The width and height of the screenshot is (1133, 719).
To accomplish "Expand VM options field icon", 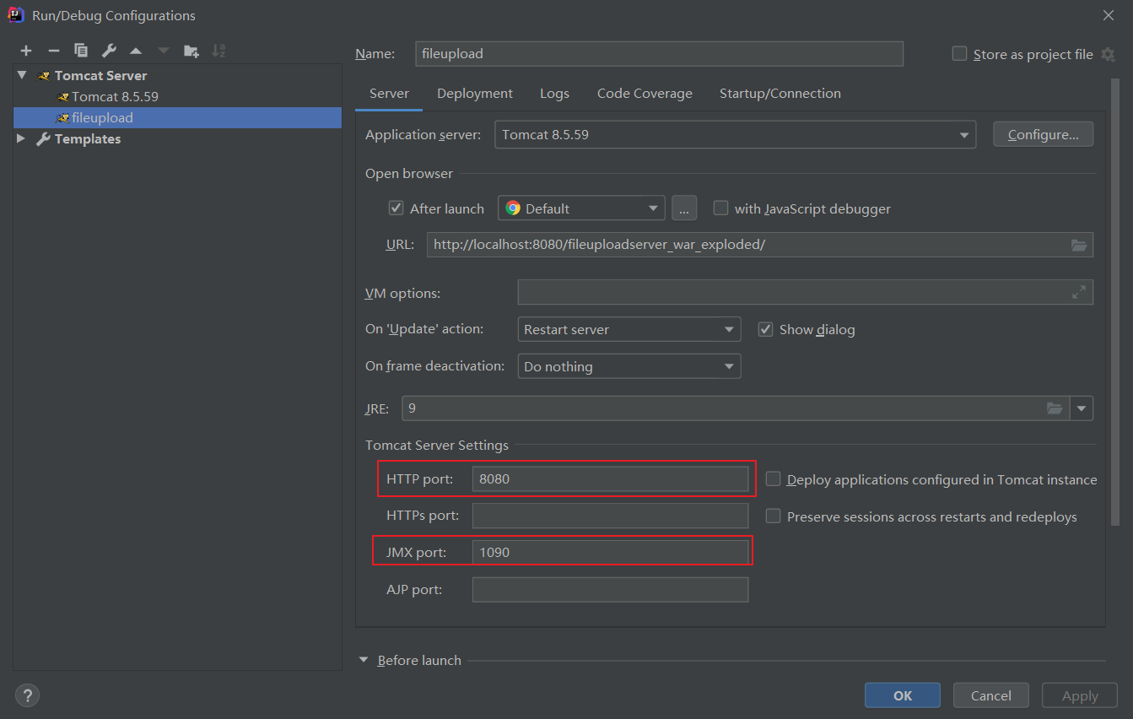I will (x=1079, y=292).
